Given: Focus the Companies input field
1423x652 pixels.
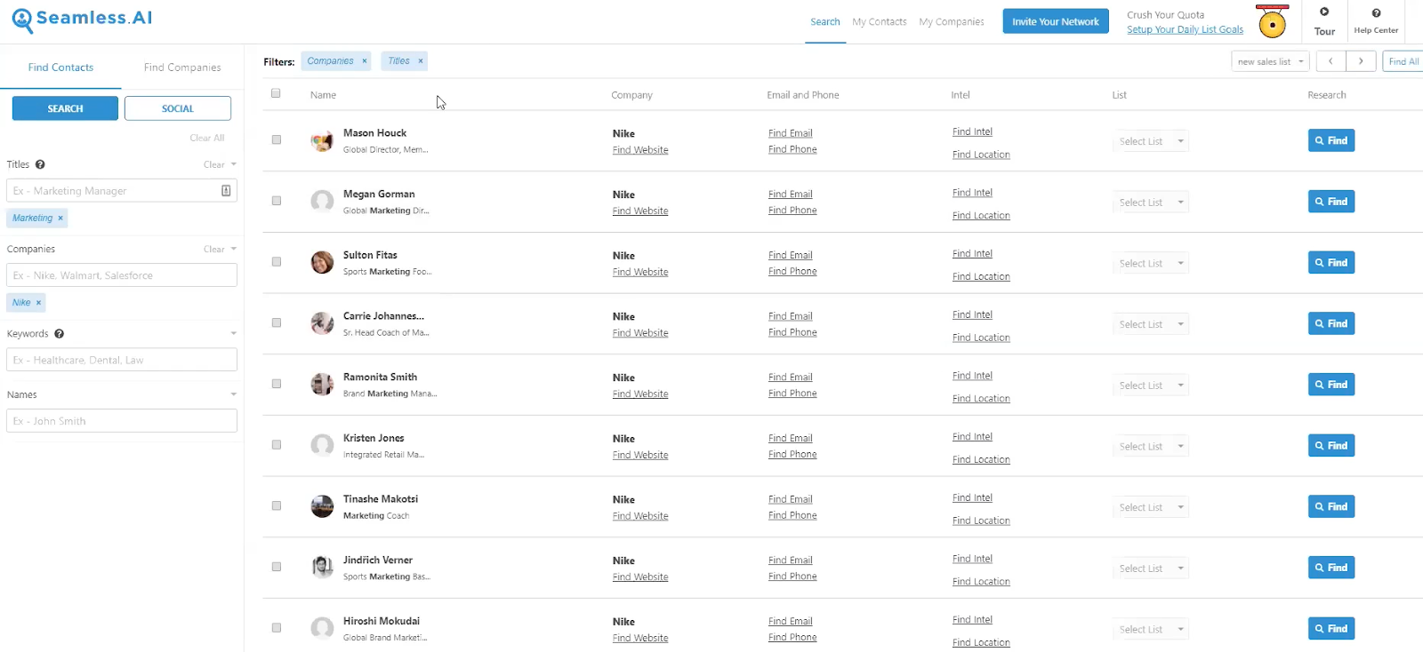Looking at the screenshot, I should pyautogui.click(x=122, y=275).
